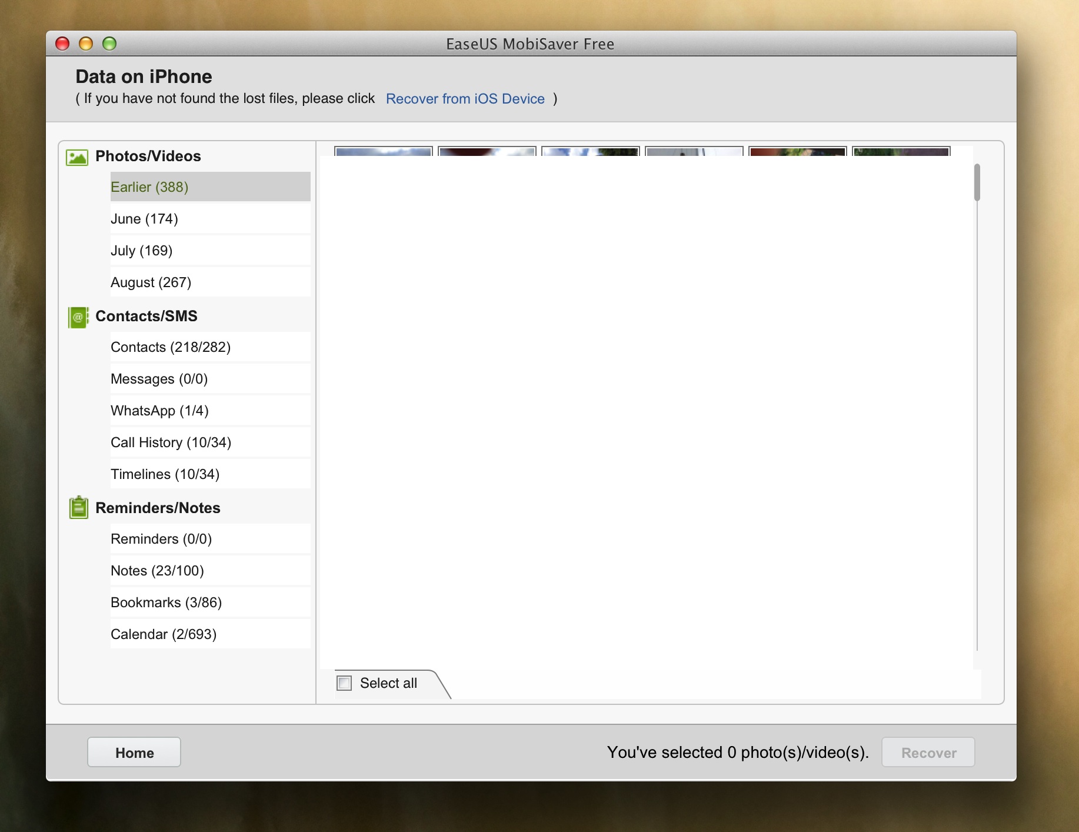This screenshot has height=832, width=1079.
Task: Show July (169) photos
Action: click(x=209, y=251)
